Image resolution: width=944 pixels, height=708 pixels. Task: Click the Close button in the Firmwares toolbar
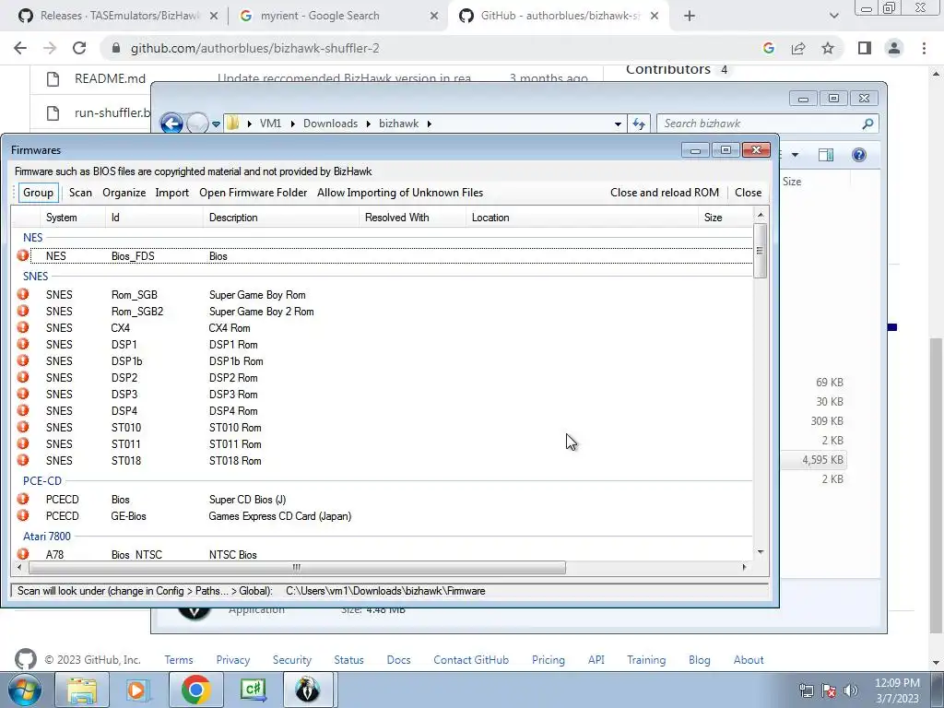(748, 193)
